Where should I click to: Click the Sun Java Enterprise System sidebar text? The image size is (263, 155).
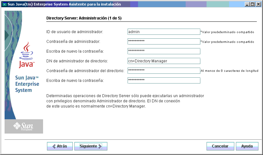click(27, 84)
